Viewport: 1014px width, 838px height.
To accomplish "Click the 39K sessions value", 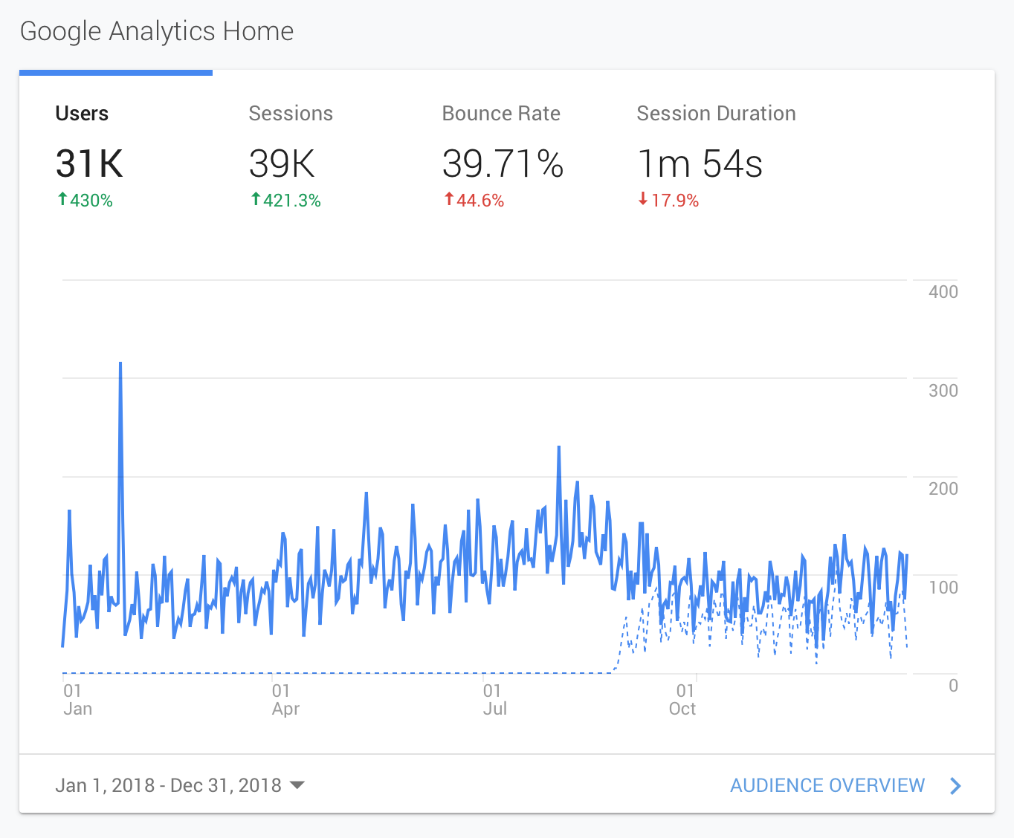I will pyautogui.click(x=282, y=163).
